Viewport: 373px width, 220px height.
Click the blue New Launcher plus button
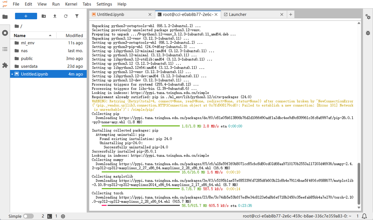[x=26, y=16]
